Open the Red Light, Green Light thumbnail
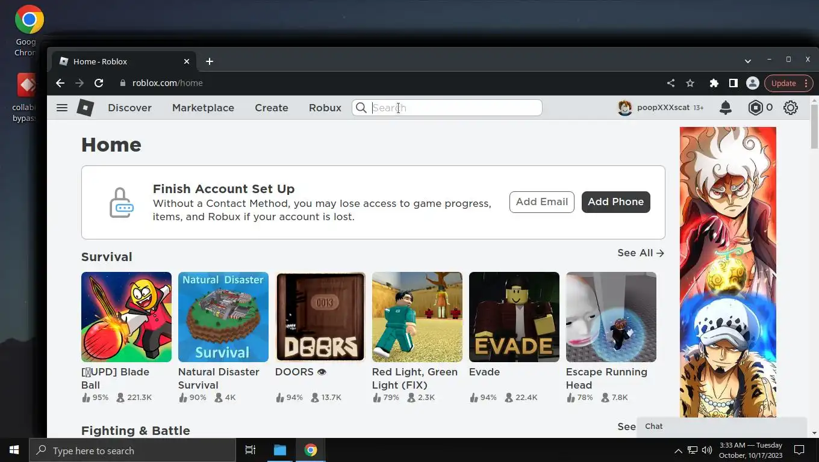The width and height of the screenshot is (819, 462). (417, 317)
